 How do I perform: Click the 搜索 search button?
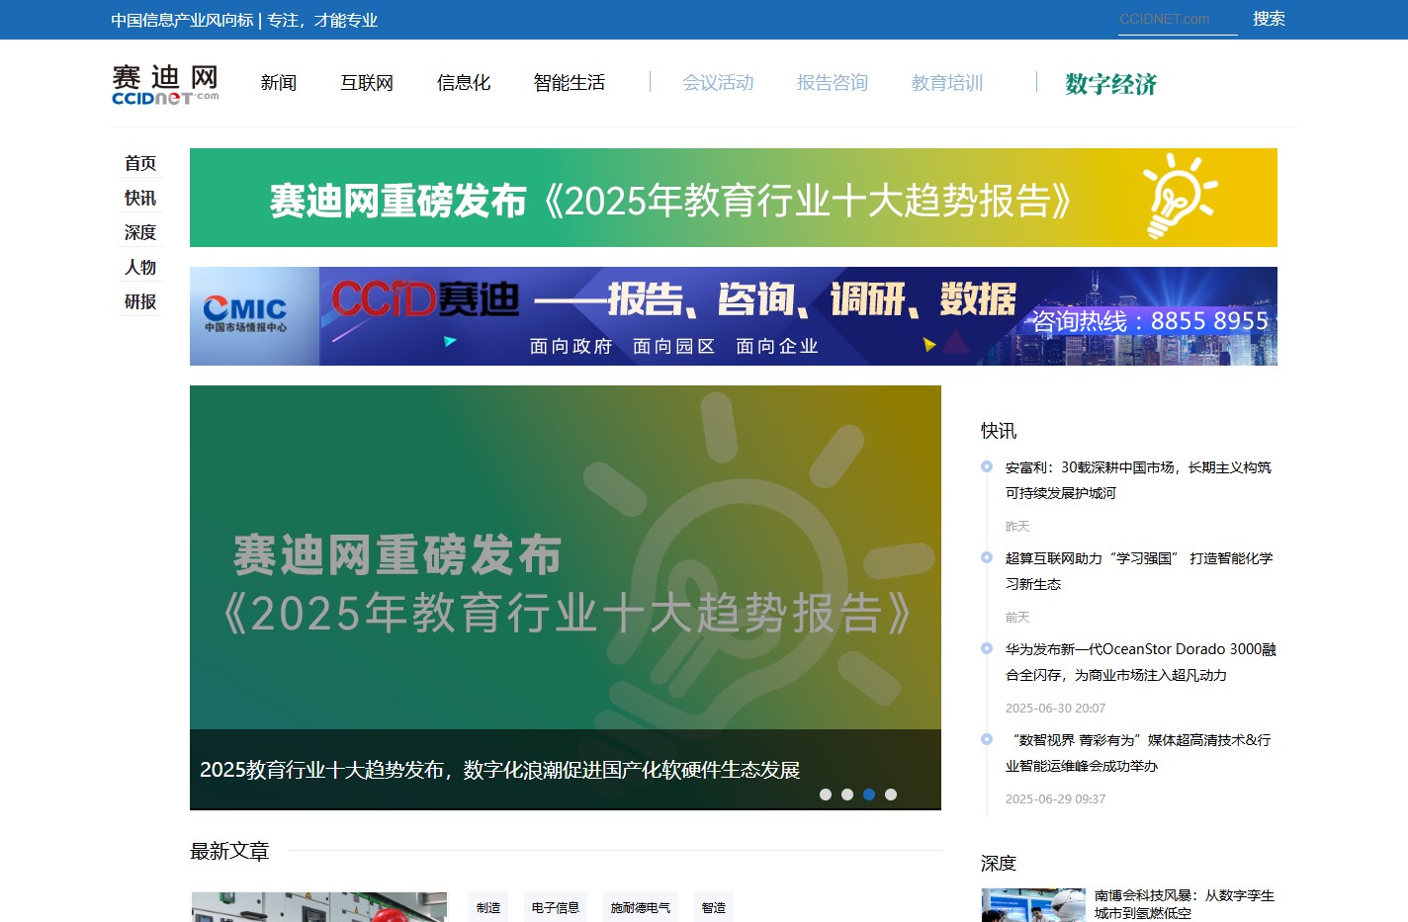click(x=1269, y=19)
